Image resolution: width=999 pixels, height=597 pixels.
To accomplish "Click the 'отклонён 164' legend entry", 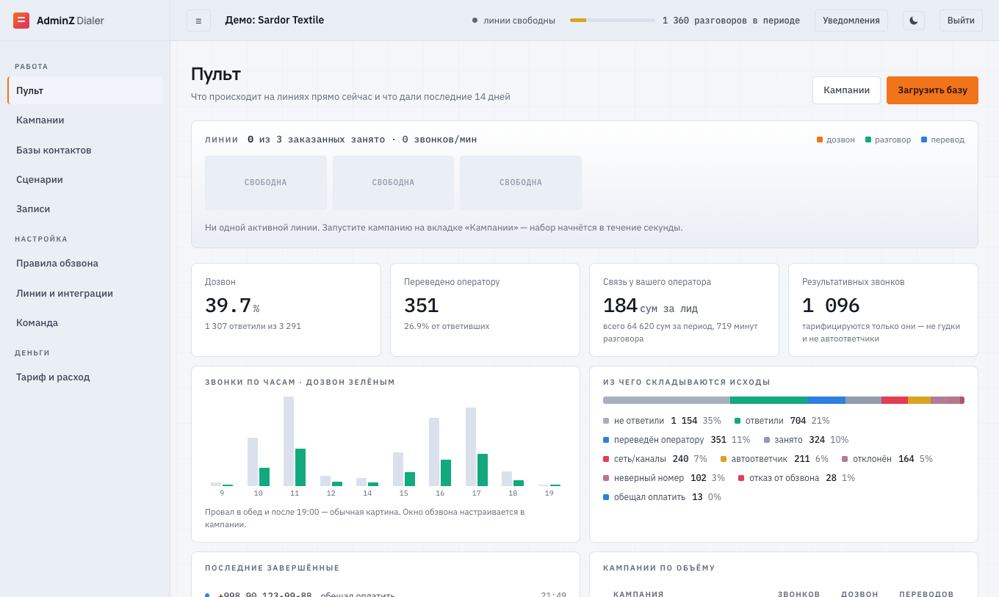I will 887,459.
